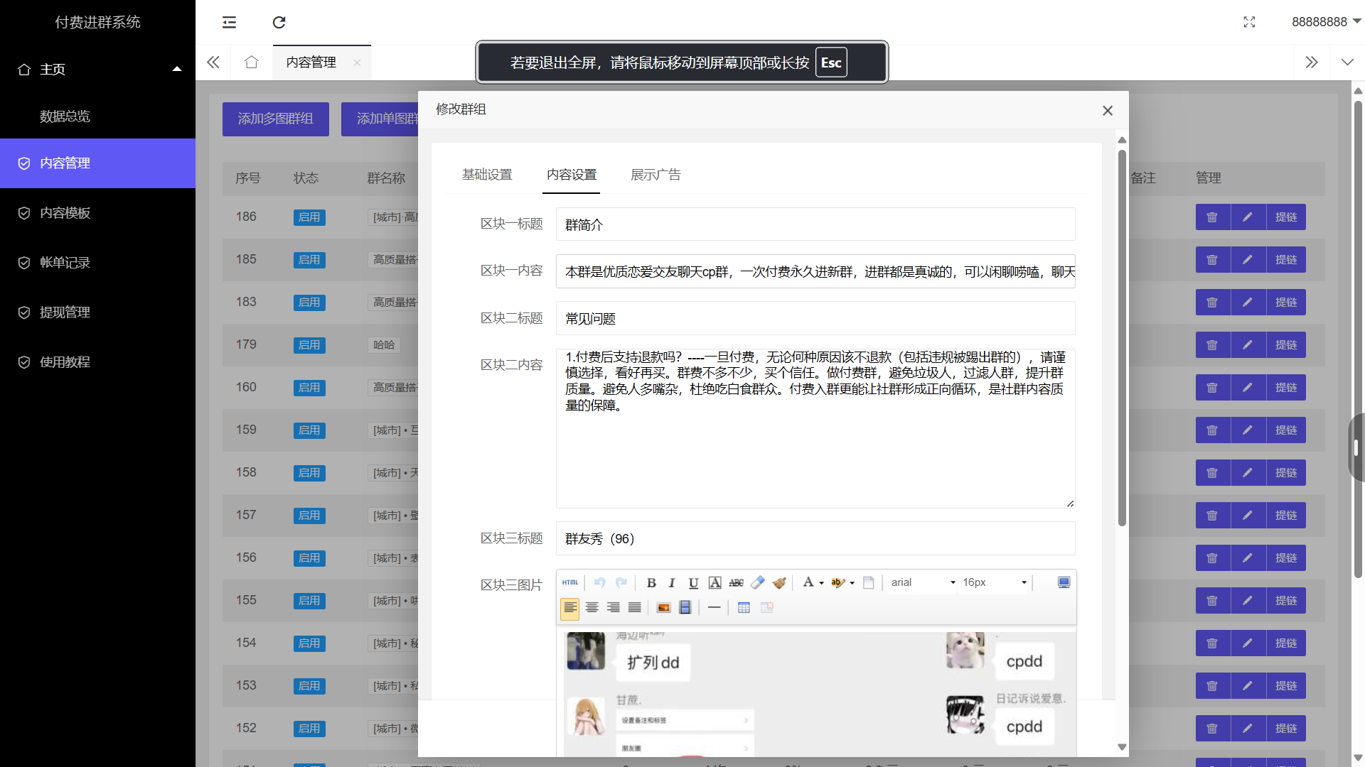This screenshot has width=1365, height=767.
Task: Switch to 展示广告 tab
Action: click(x=655, y=175)
